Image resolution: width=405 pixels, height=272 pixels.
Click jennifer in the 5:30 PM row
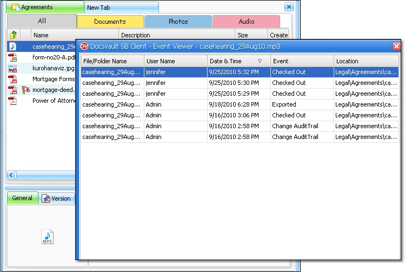pyautogui.click(x=156, y=83)
